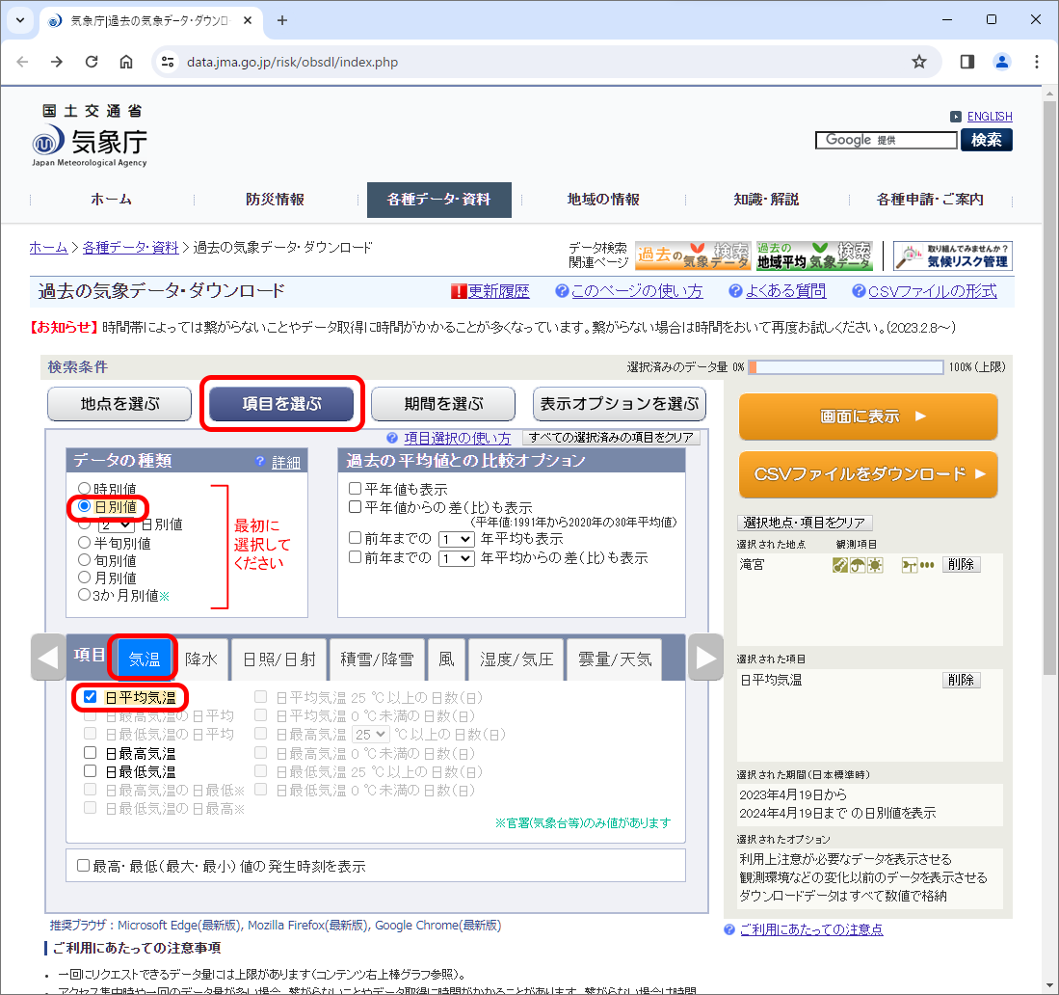Open a new browser tab
Viewport: 1059px width, 995px height.
pos(282,20)
